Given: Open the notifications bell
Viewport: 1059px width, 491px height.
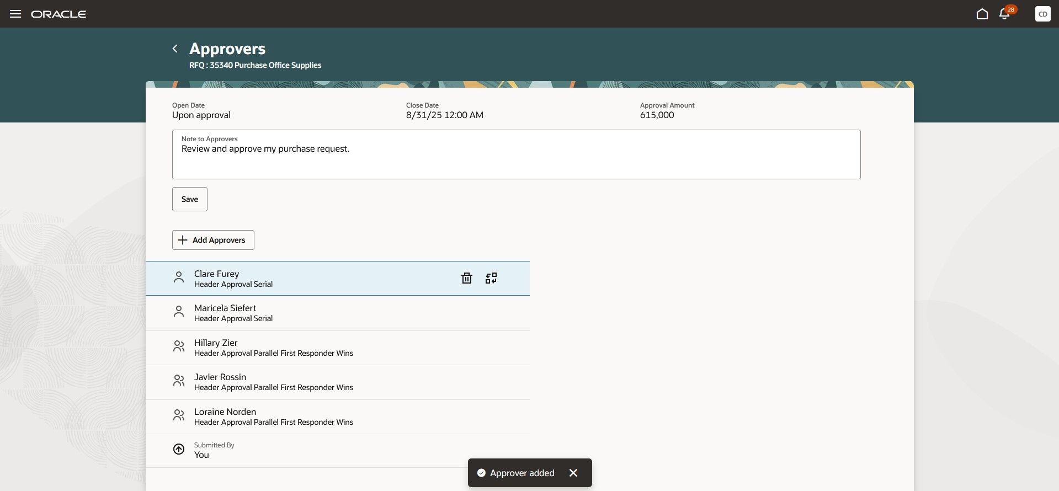Looking at the screenshot, I should pos(1005,14).
